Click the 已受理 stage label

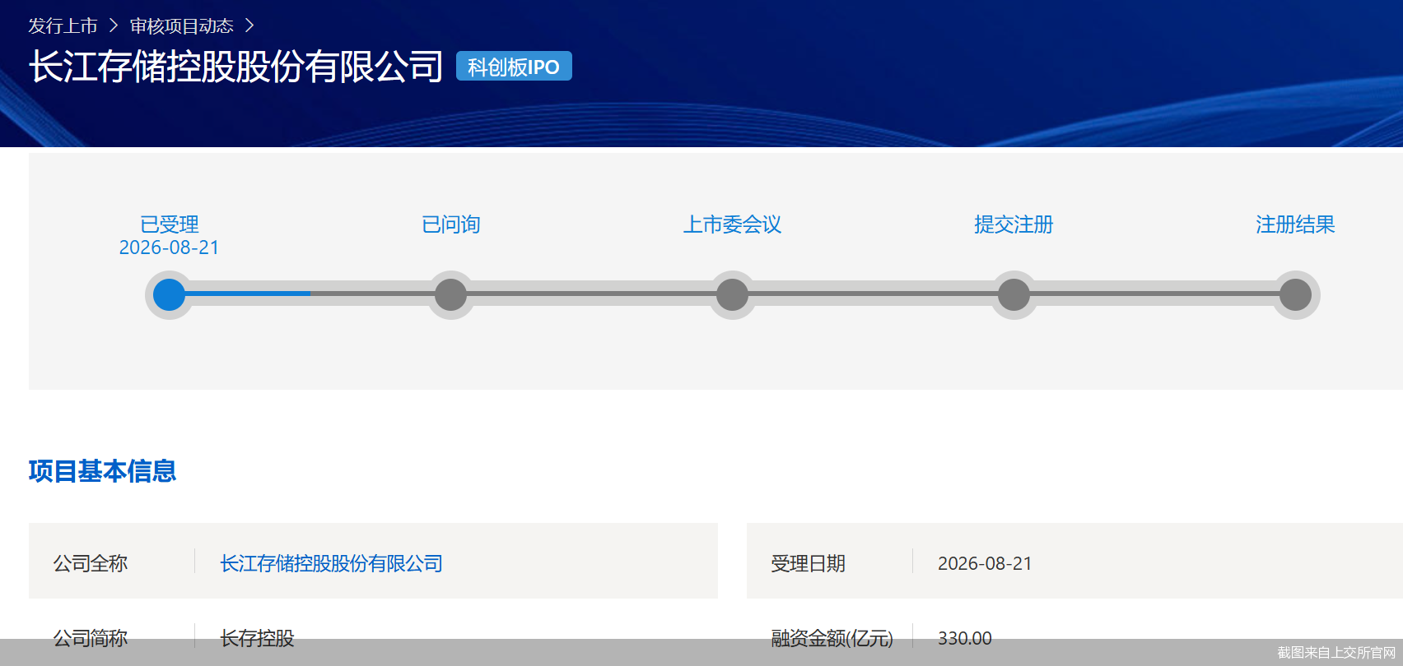coord(170,224)
